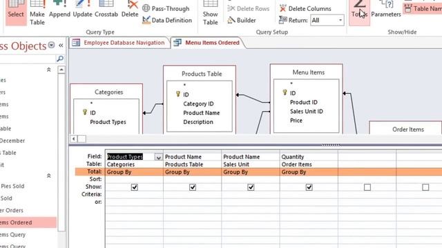Click Delete Rows in Query Setup

(249, 9)
